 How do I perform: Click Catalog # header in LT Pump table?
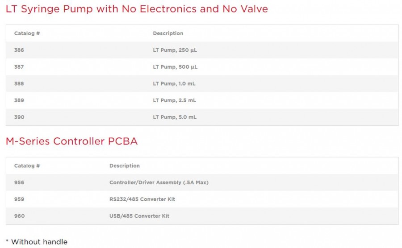coord(27,33)
